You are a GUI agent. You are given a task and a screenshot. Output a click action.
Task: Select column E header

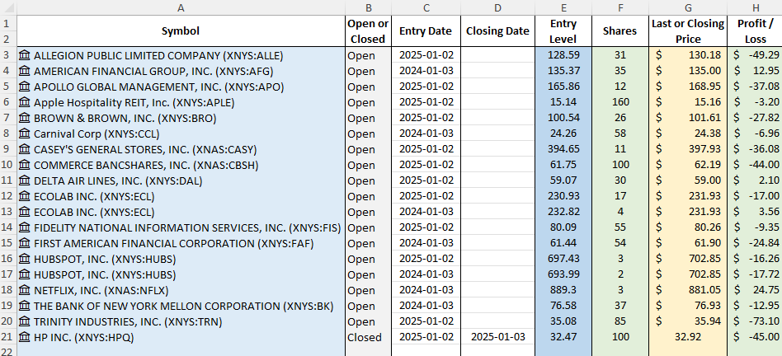563,7
